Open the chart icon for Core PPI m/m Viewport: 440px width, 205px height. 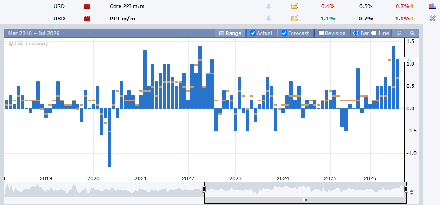[433, 6]
